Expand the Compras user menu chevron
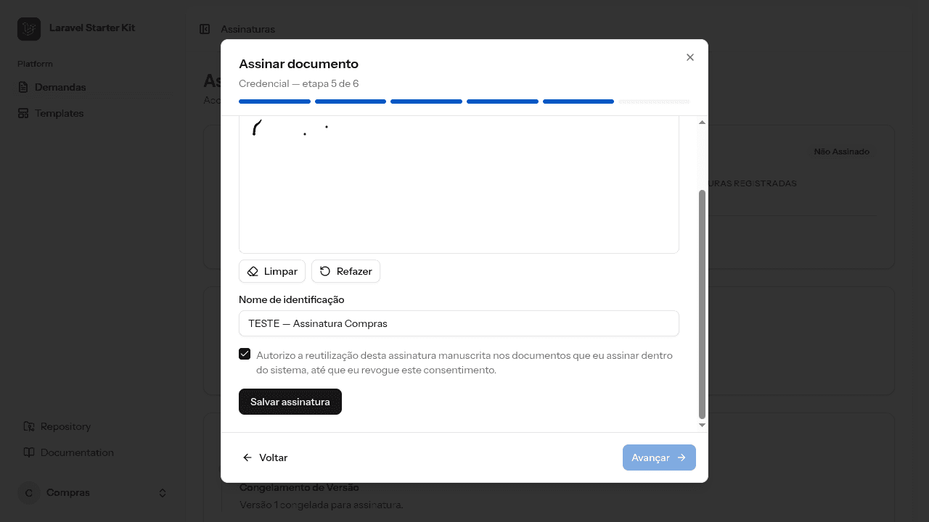929x522 pixels. (163, 493)
